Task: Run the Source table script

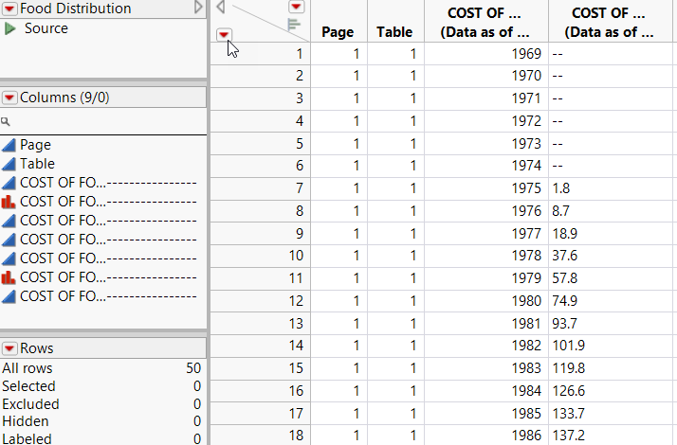Action: pos(11,28)
